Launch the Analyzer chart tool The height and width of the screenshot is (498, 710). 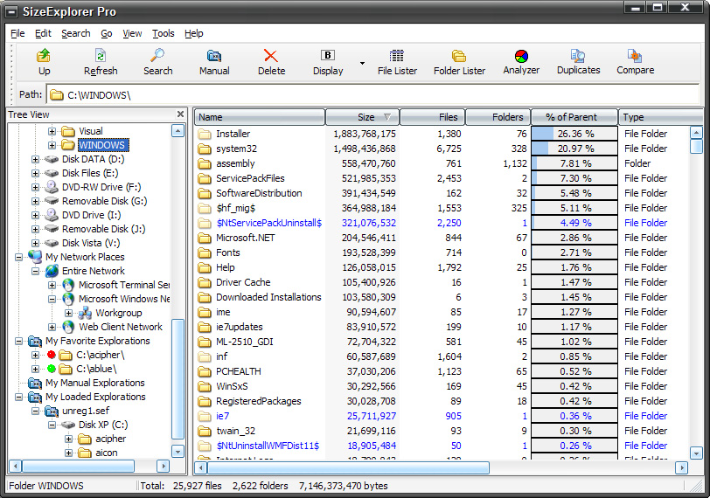point(520,61)
